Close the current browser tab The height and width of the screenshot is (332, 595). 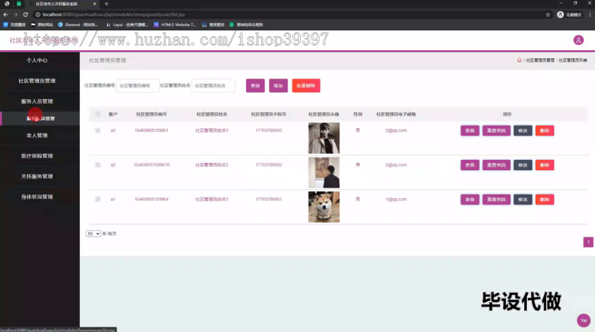[95, 4]
